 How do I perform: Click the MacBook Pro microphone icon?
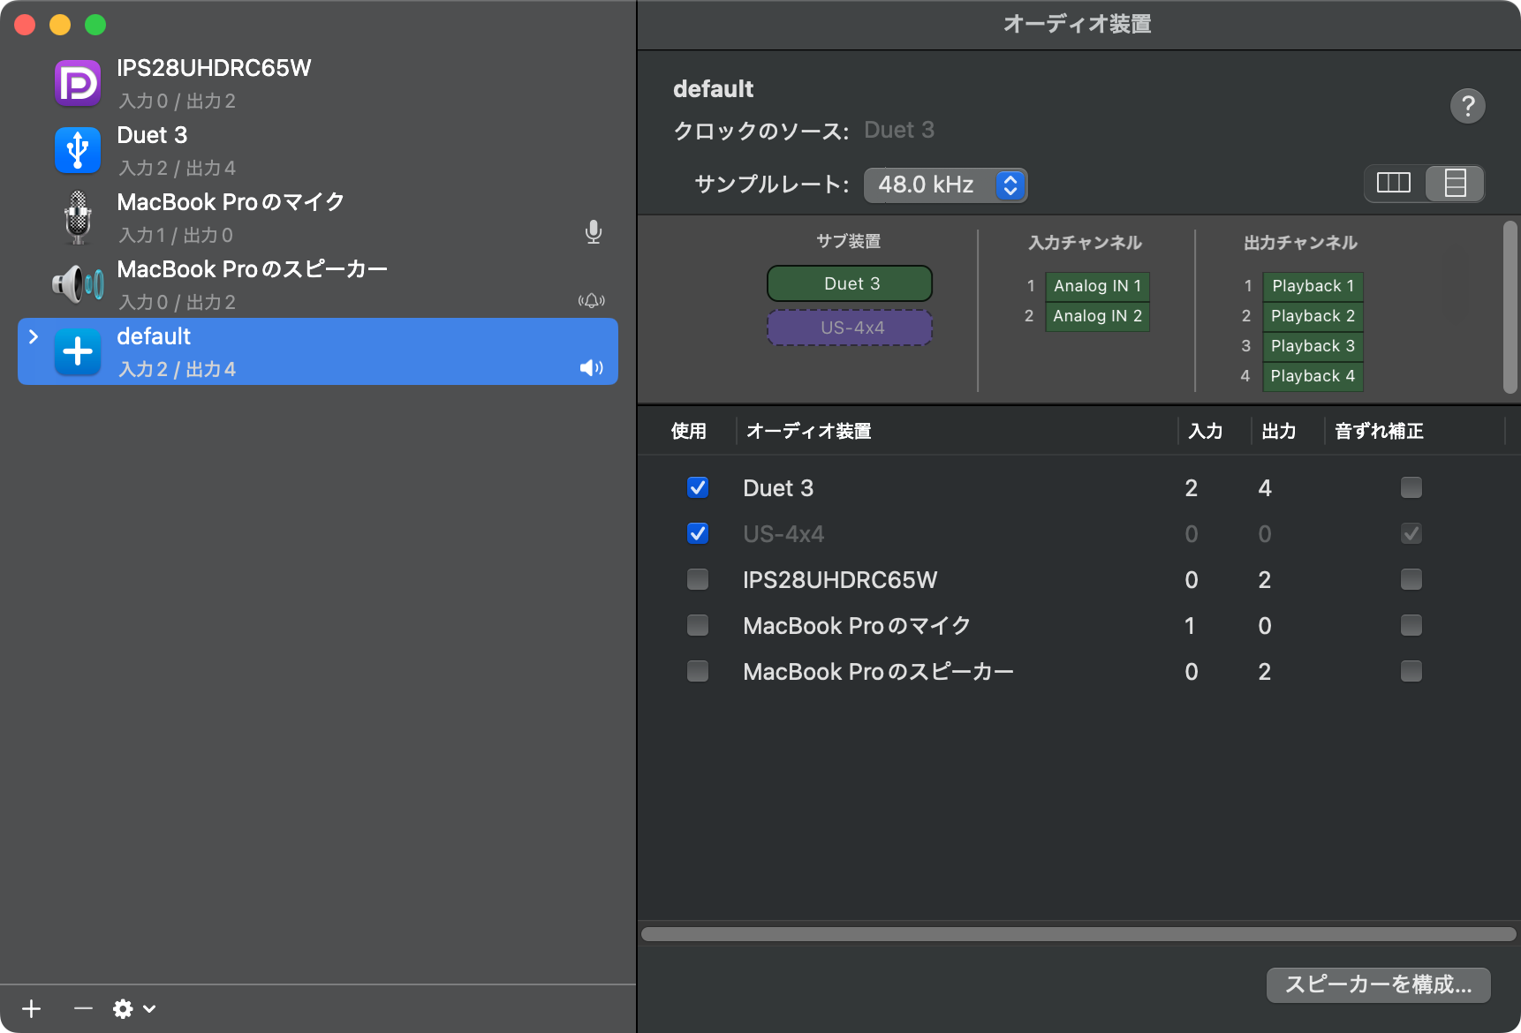pos(78,217)
